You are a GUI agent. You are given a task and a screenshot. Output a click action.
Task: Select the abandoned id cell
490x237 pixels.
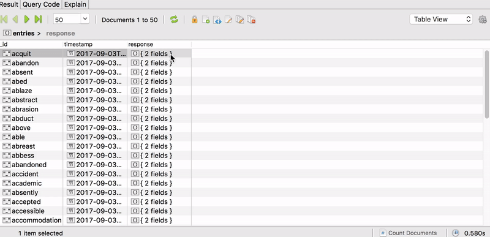click(x=31, y=165)
